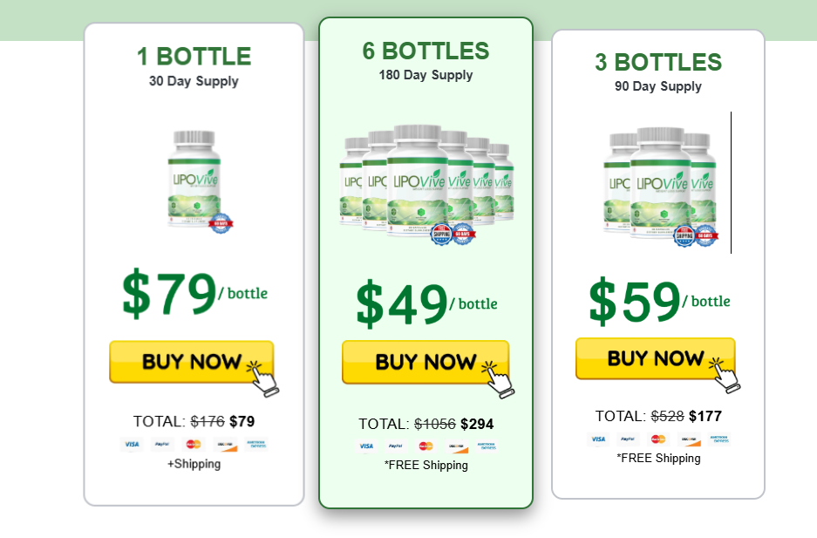Click the guarantee badge on the 3 Bottles image

pos(706,236)
